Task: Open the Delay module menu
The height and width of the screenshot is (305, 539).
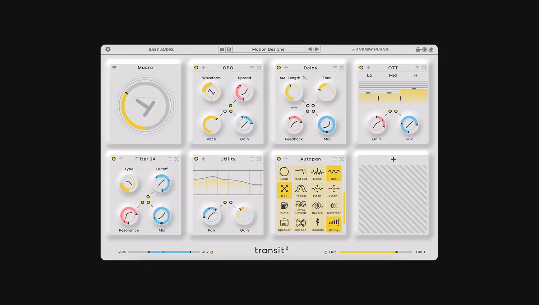Action: tap(335, 68)
